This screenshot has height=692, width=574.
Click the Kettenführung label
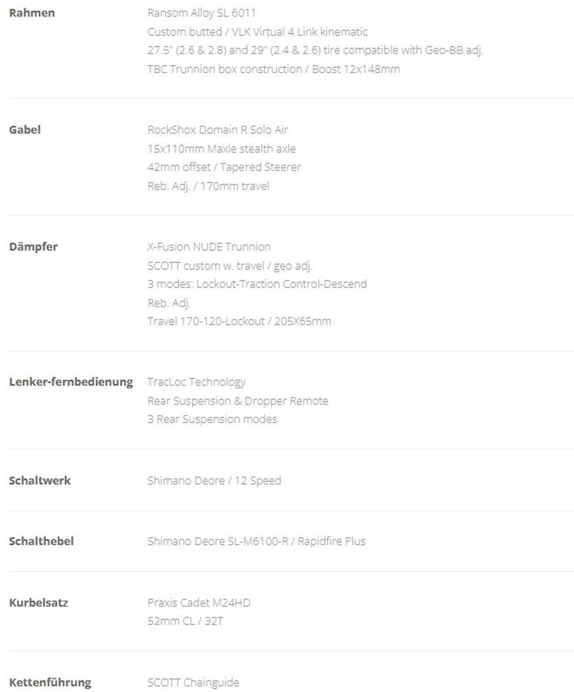pos(49,682)
